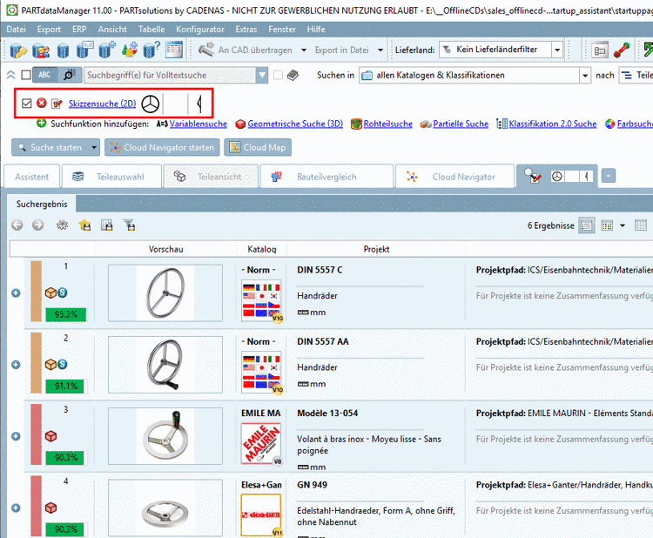
Task: Toggle the ABC text search mode
Action: tap(45, 75)
